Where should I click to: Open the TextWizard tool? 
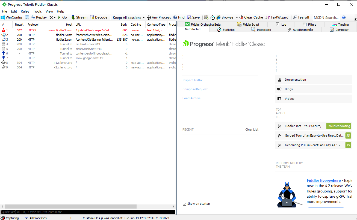(277, 17)
